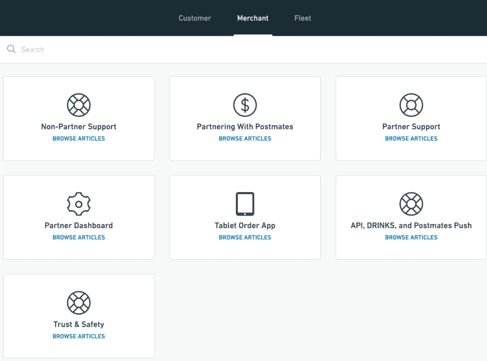
Task: Open the Trust & Safety category card
Action: (x=78, y=315)
